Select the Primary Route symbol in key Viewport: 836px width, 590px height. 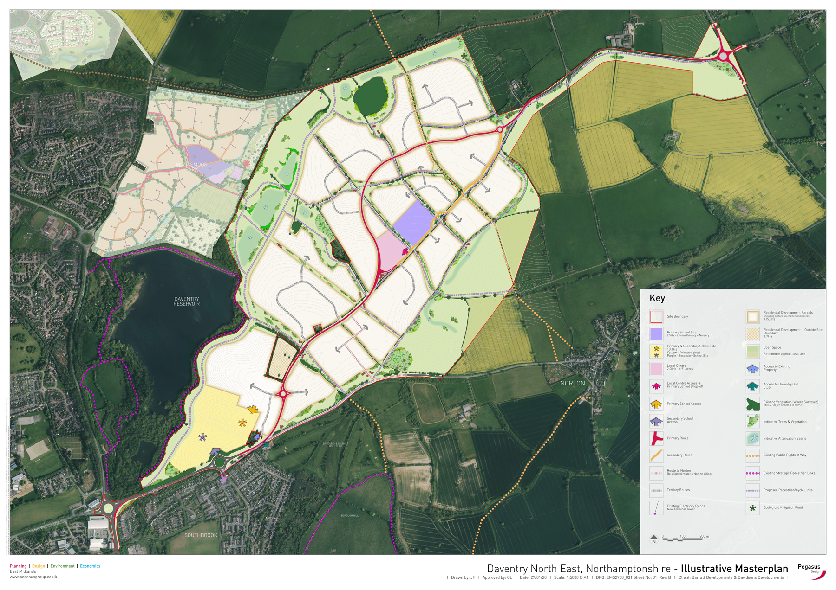tap(656, 438)
